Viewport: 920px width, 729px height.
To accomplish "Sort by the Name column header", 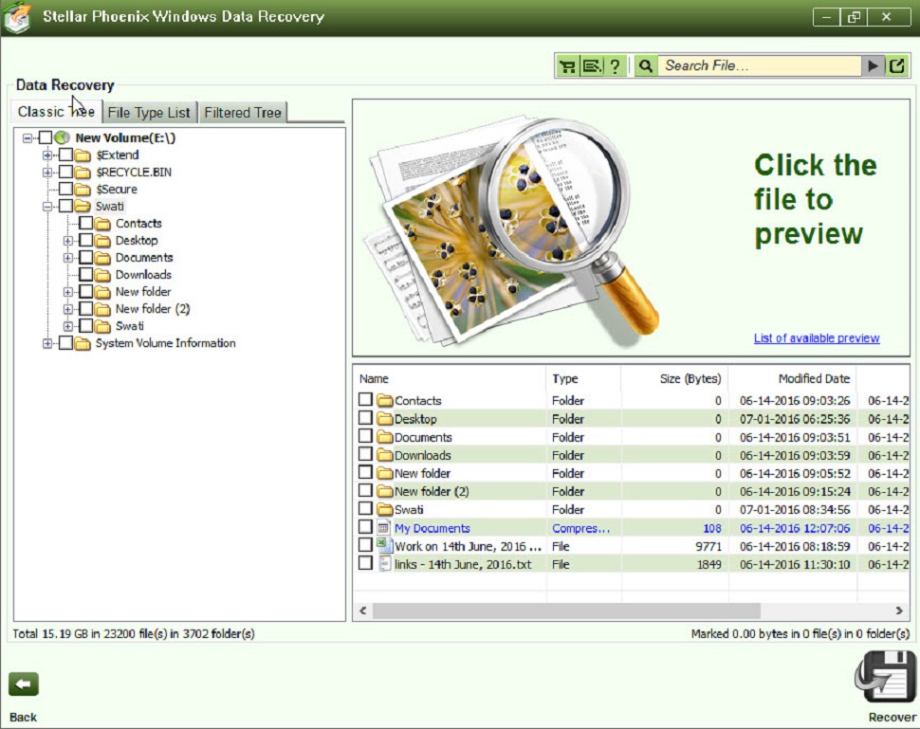I will coord(450,379).
